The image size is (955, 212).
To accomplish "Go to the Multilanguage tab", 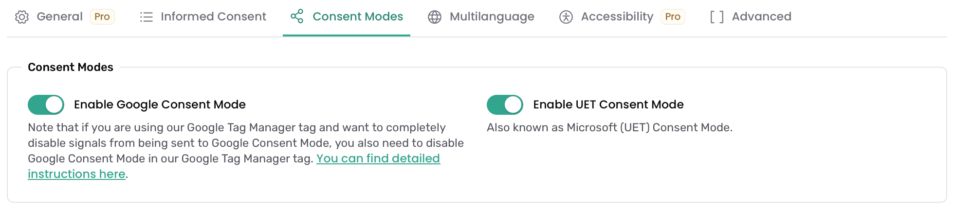I will tap(492, 17).
